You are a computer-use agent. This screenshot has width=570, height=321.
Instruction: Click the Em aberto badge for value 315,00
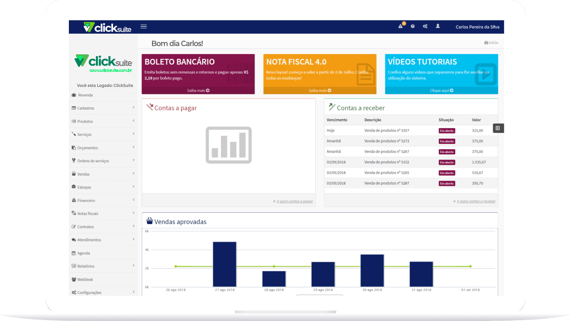(447, 131)
